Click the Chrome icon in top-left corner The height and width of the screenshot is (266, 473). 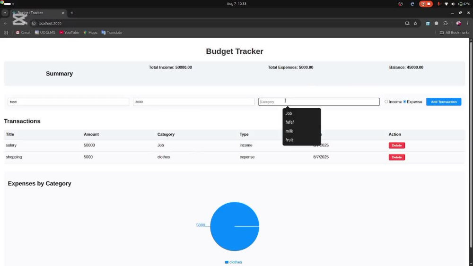click(x=2, y=2)
